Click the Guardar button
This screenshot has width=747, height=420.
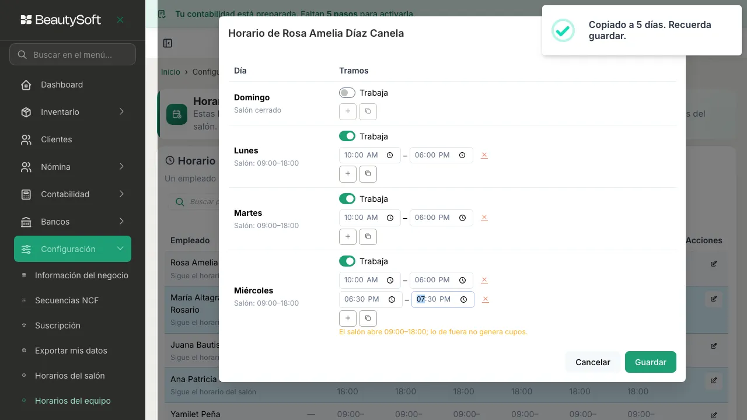[651, 362]
